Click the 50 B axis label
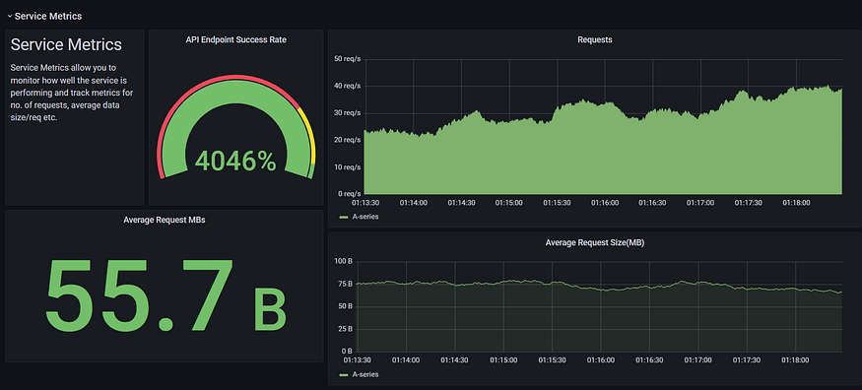The height and width of the screenshot is (390, 862). pyautogui.click(x=345, y=306)
